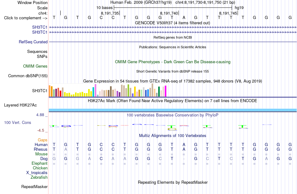This screenshot has width=297, height=194.
Task: Click the Human Feb. 2009 (GRCh37/hg19) title
Action: [141, 2]
